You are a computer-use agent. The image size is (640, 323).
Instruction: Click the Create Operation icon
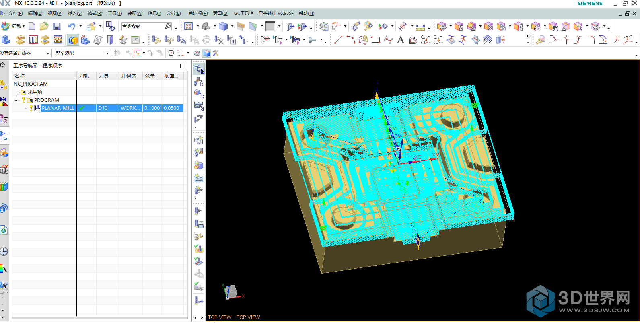[x=199, y=189]
